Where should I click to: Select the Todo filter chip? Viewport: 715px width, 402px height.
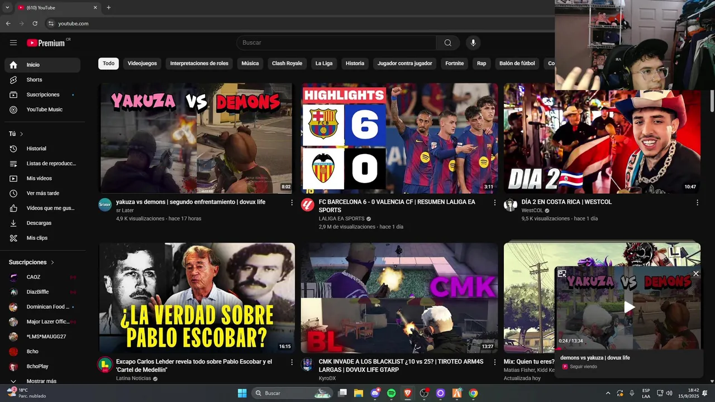point(108,64)
